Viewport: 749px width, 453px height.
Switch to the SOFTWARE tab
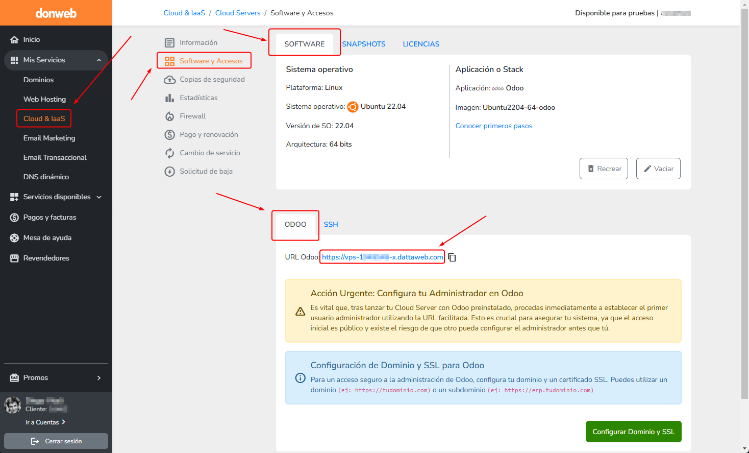tap(305, 44)
